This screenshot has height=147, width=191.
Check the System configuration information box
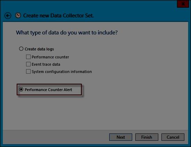pyautogui.click(x=28, y=72)
